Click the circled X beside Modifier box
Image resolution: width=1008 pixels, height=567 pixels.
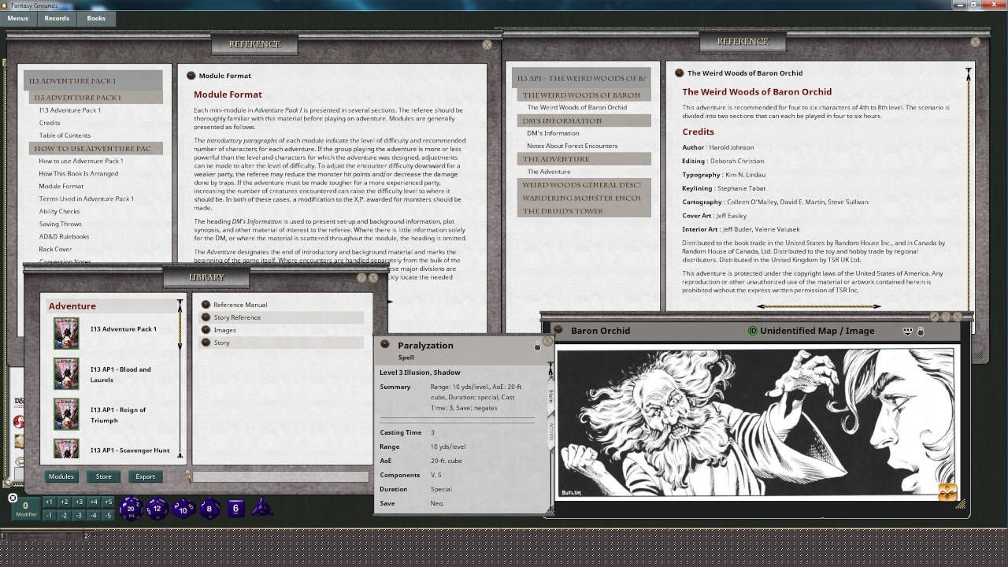13,498
